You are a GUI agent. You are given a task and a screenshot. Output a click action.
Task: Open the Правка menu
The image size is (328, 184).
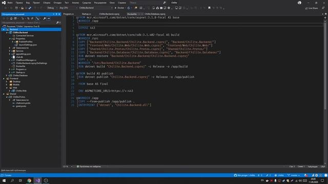tap(19, 3)
